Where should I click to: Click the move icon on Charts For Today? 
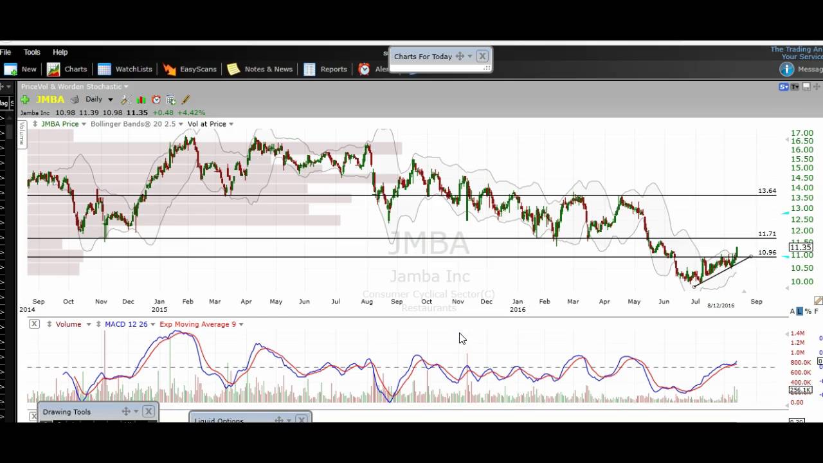(460, 56)
